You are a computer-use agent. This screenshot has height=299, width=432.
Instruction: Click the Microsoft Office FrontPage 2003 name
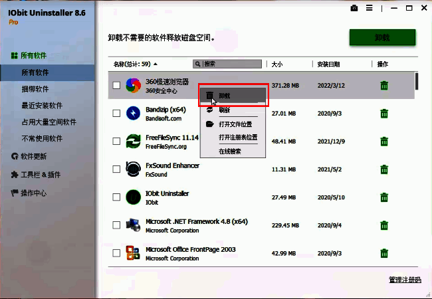[x=191, y=249]
